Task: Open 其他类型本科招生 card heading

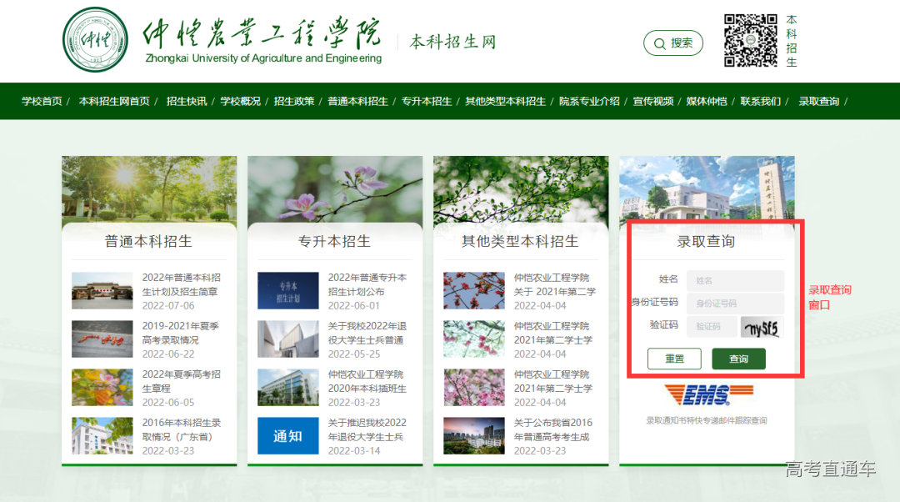Action: (x=520, y=241)
